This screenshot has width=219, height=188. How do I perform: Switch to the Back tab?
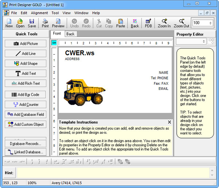pos(70,34)
